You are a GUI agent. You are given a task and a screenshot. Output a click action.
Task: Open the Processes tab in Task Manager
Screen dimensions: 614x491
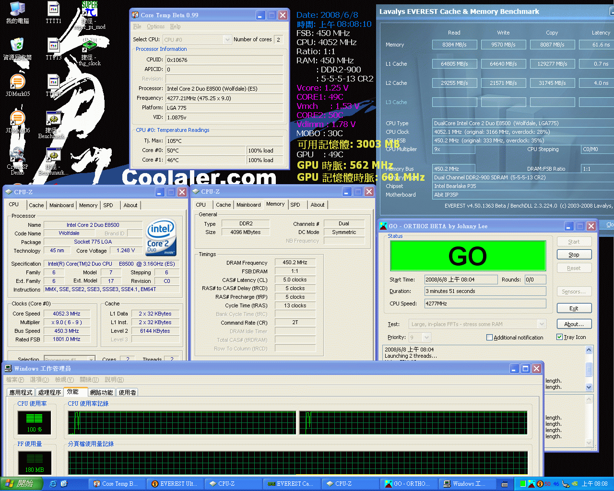point(49,392)
